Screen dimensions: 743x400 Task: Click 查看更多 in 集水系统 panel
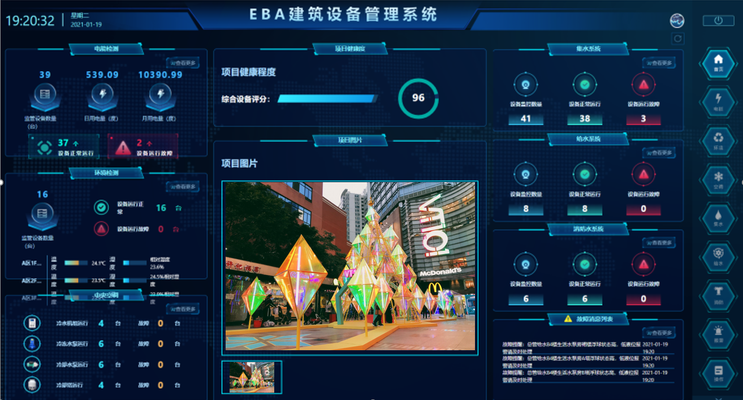(x=659, y=63)
